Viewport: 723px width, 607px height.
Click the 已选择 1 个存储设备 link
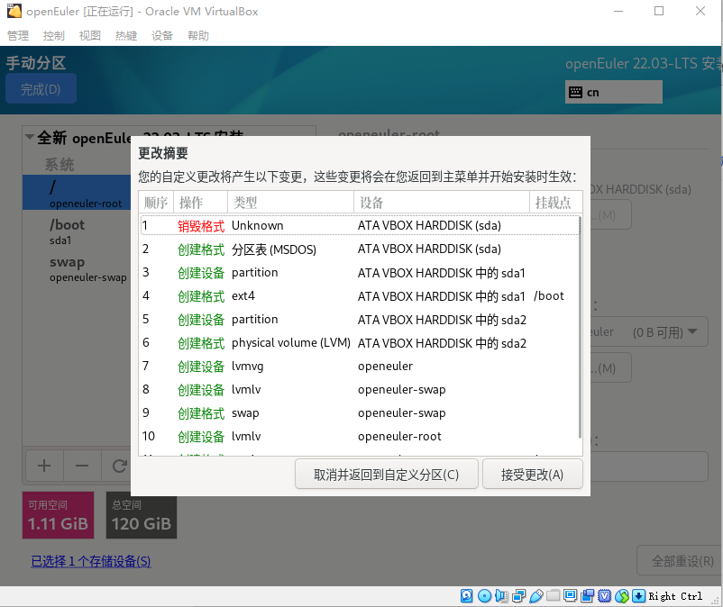click(90, 560)
